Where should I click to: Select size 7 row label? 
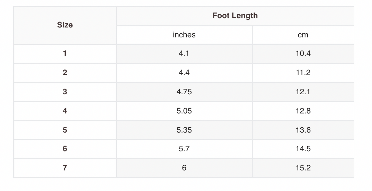(65, 168)
